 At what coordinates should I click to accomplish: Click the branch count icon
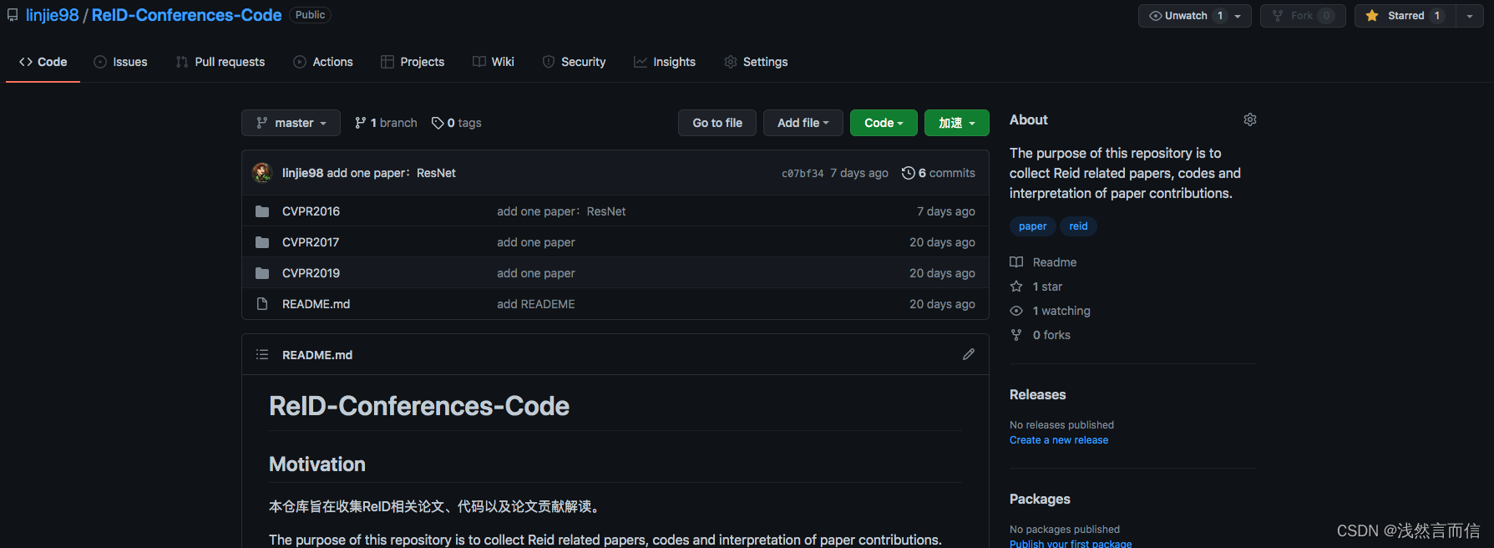[361, 123]
